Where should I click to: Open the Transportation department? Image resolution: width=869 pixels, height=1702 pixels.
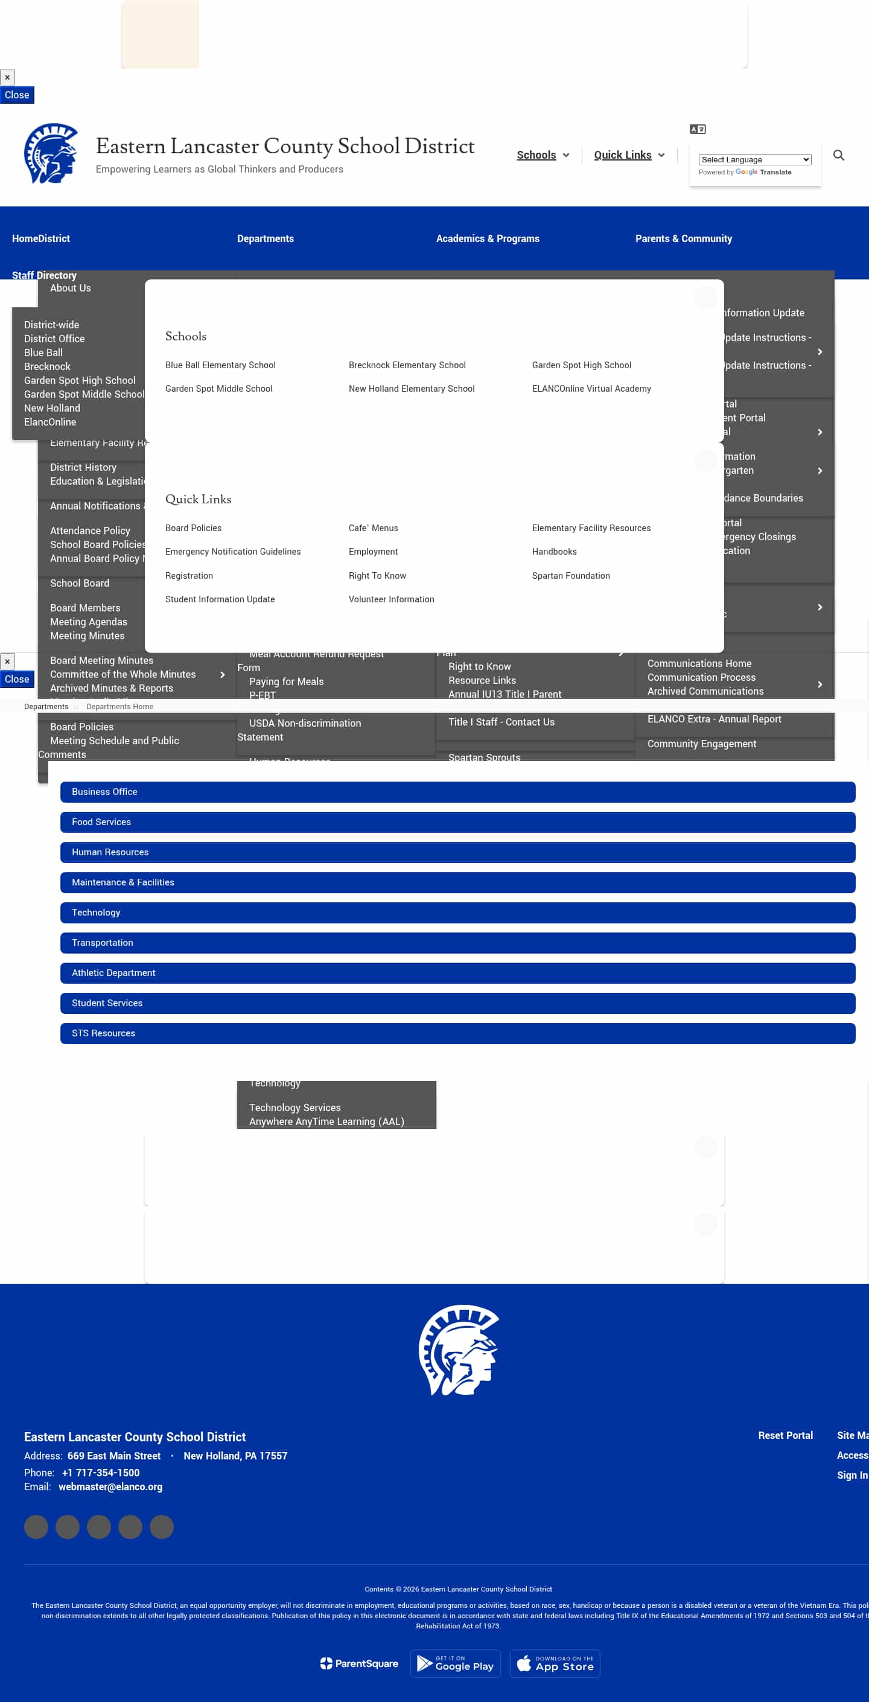(457, 943)
